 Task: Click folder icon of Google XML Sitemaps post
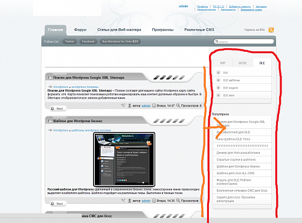(50, 78)
